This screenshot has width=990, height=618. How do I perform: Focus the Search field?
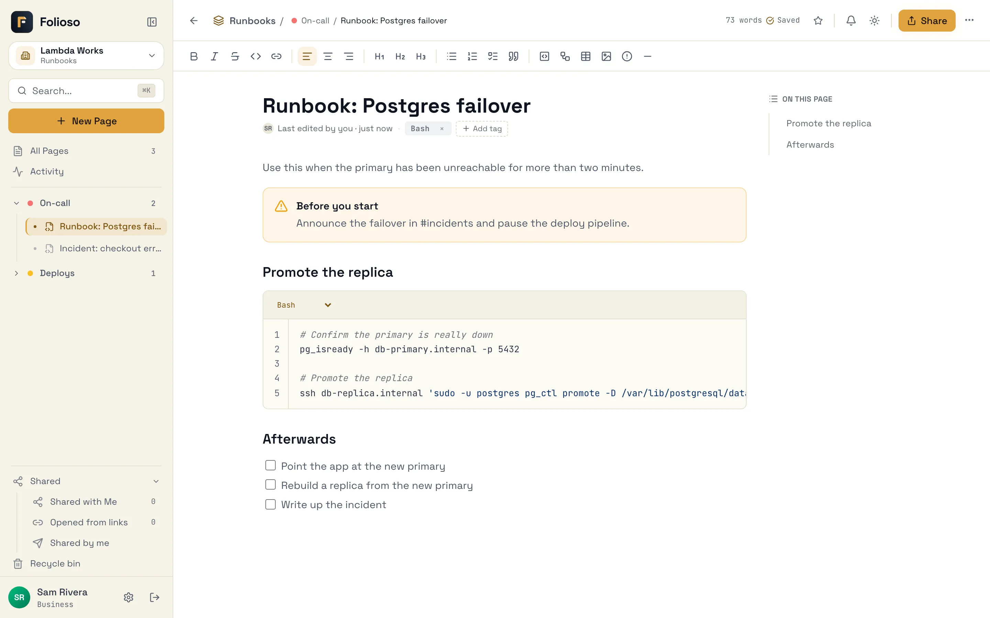(x=86, y=91)
